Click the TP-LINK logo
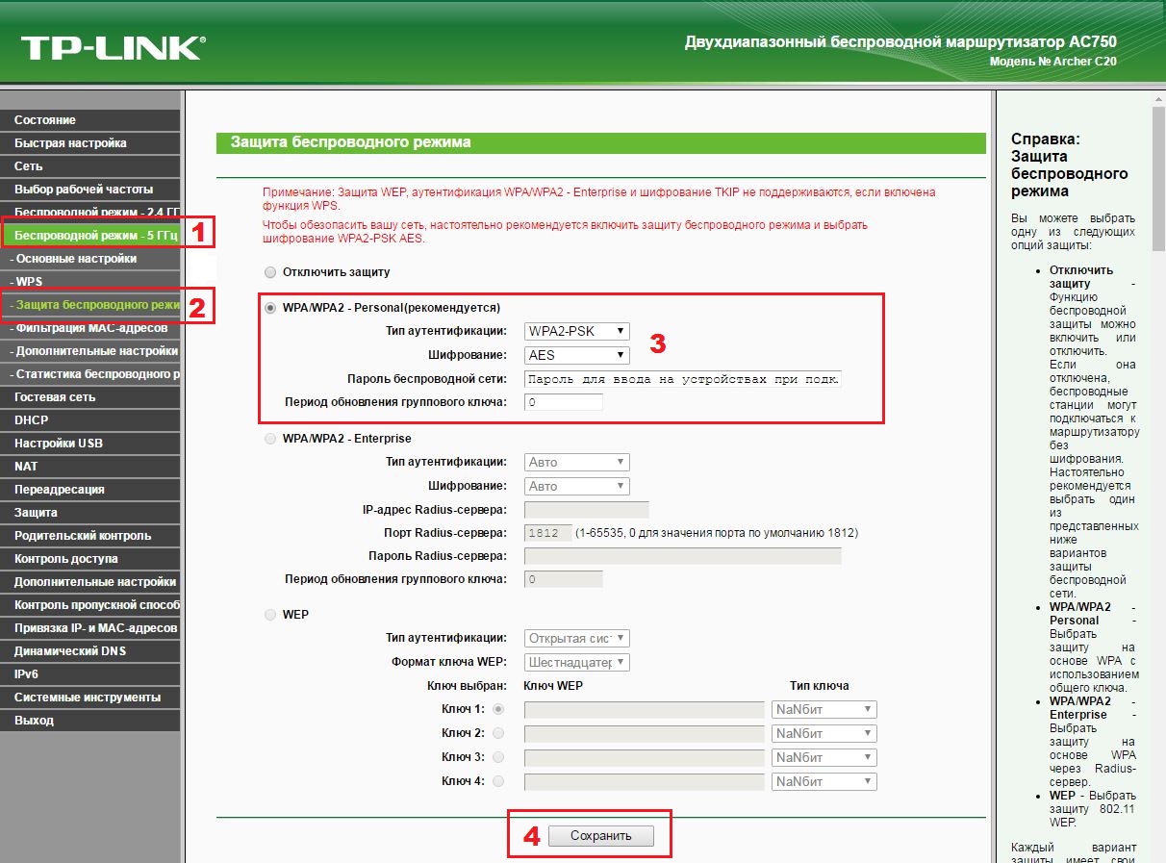This screenshot has height=863, width=1166. tap(113, 48)
